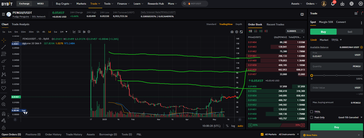364x138 pixels.
Task: Open the Rewards Hub link
Action: coord(156,4)
